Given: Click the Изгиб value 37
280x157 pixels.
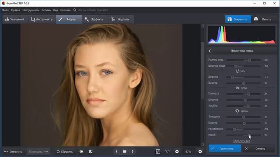Looking at the screenshot, I should click(266, 135).
